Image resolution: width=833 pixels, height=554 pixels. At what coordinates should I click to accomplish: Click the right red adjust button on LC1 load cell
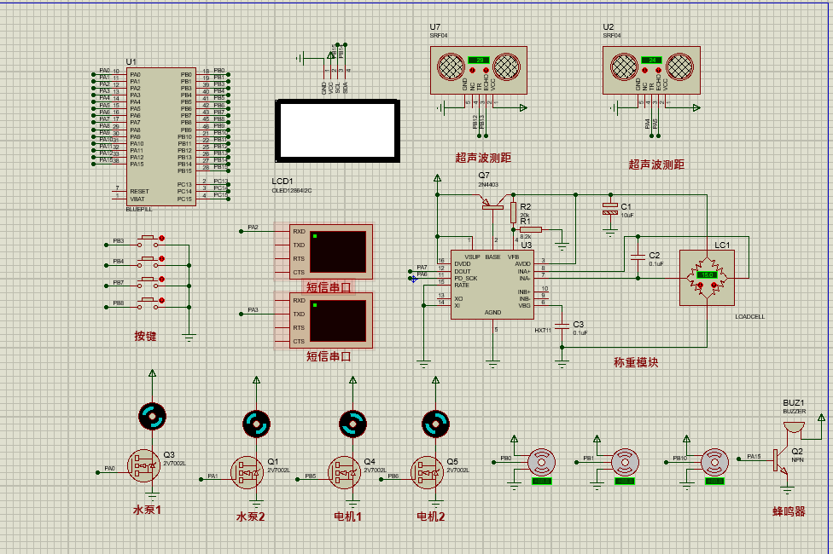tap(714, 286)
